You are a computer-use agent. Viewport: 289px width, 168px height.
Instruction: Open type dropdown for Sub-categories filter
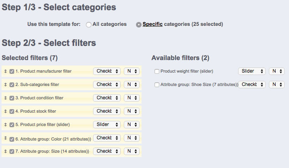pyautogui.click(x=107, y=84)
